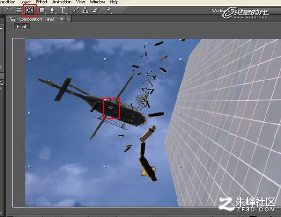
Task: Select the Puppet Pin tool
Action: 109,10
